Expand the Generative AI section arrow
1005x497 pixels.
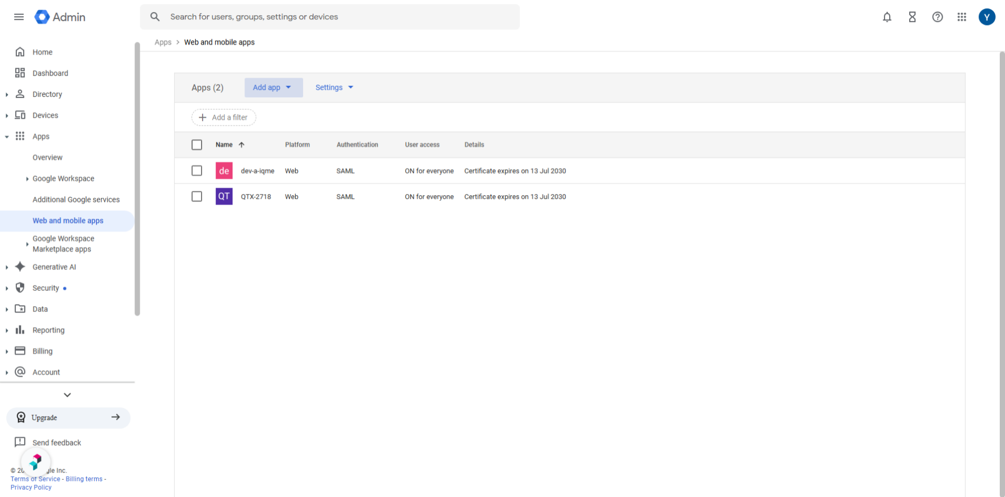point(7,267)
